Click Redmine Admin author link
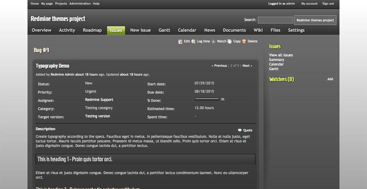Viewport: 367px width, 189px height. tap(63, 75)
